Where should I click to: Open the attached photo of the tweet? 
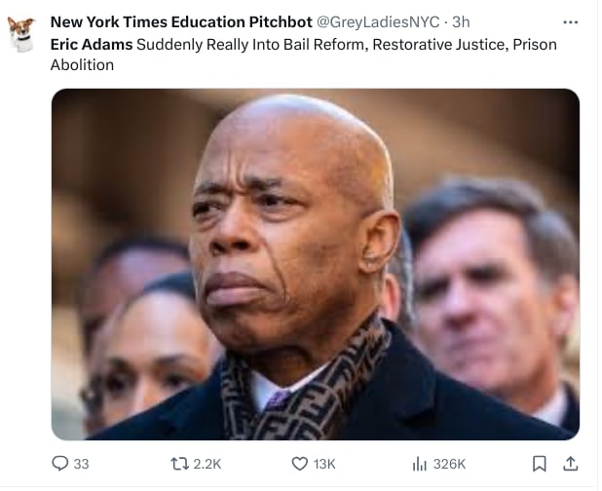[x=316, y=264]
